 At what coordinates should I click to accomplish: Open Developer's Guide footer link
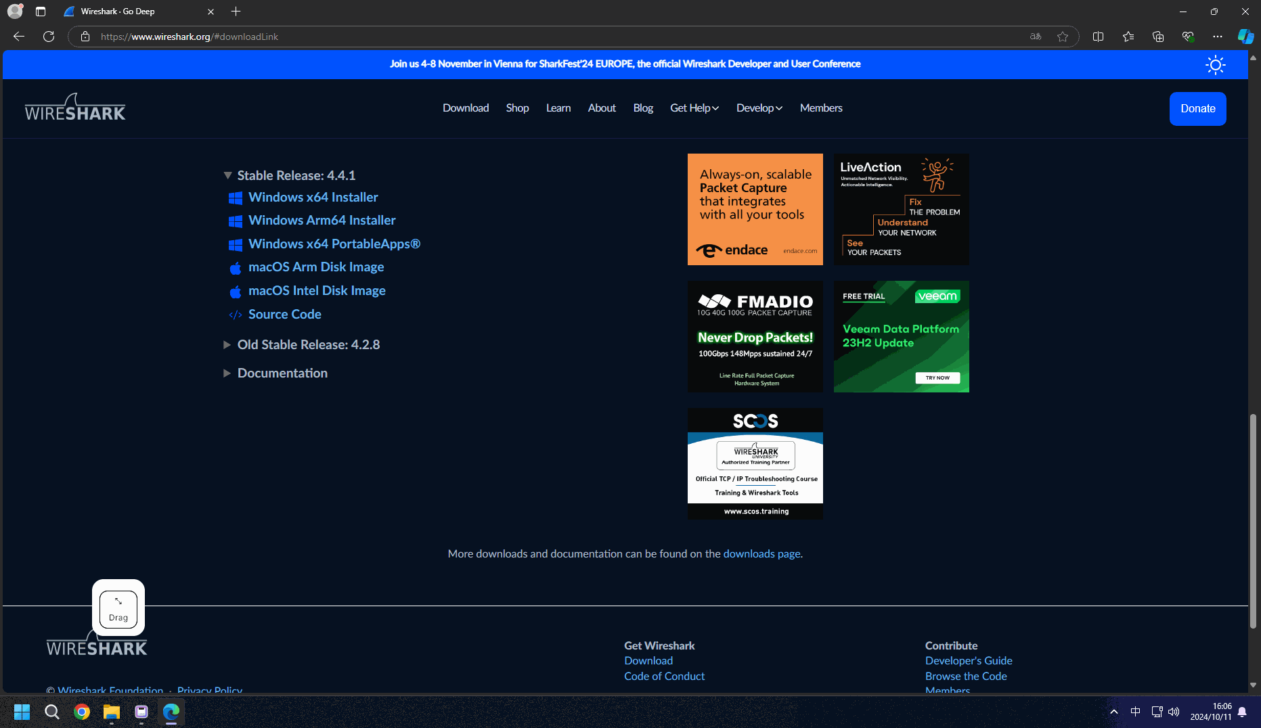click(969, 661)
